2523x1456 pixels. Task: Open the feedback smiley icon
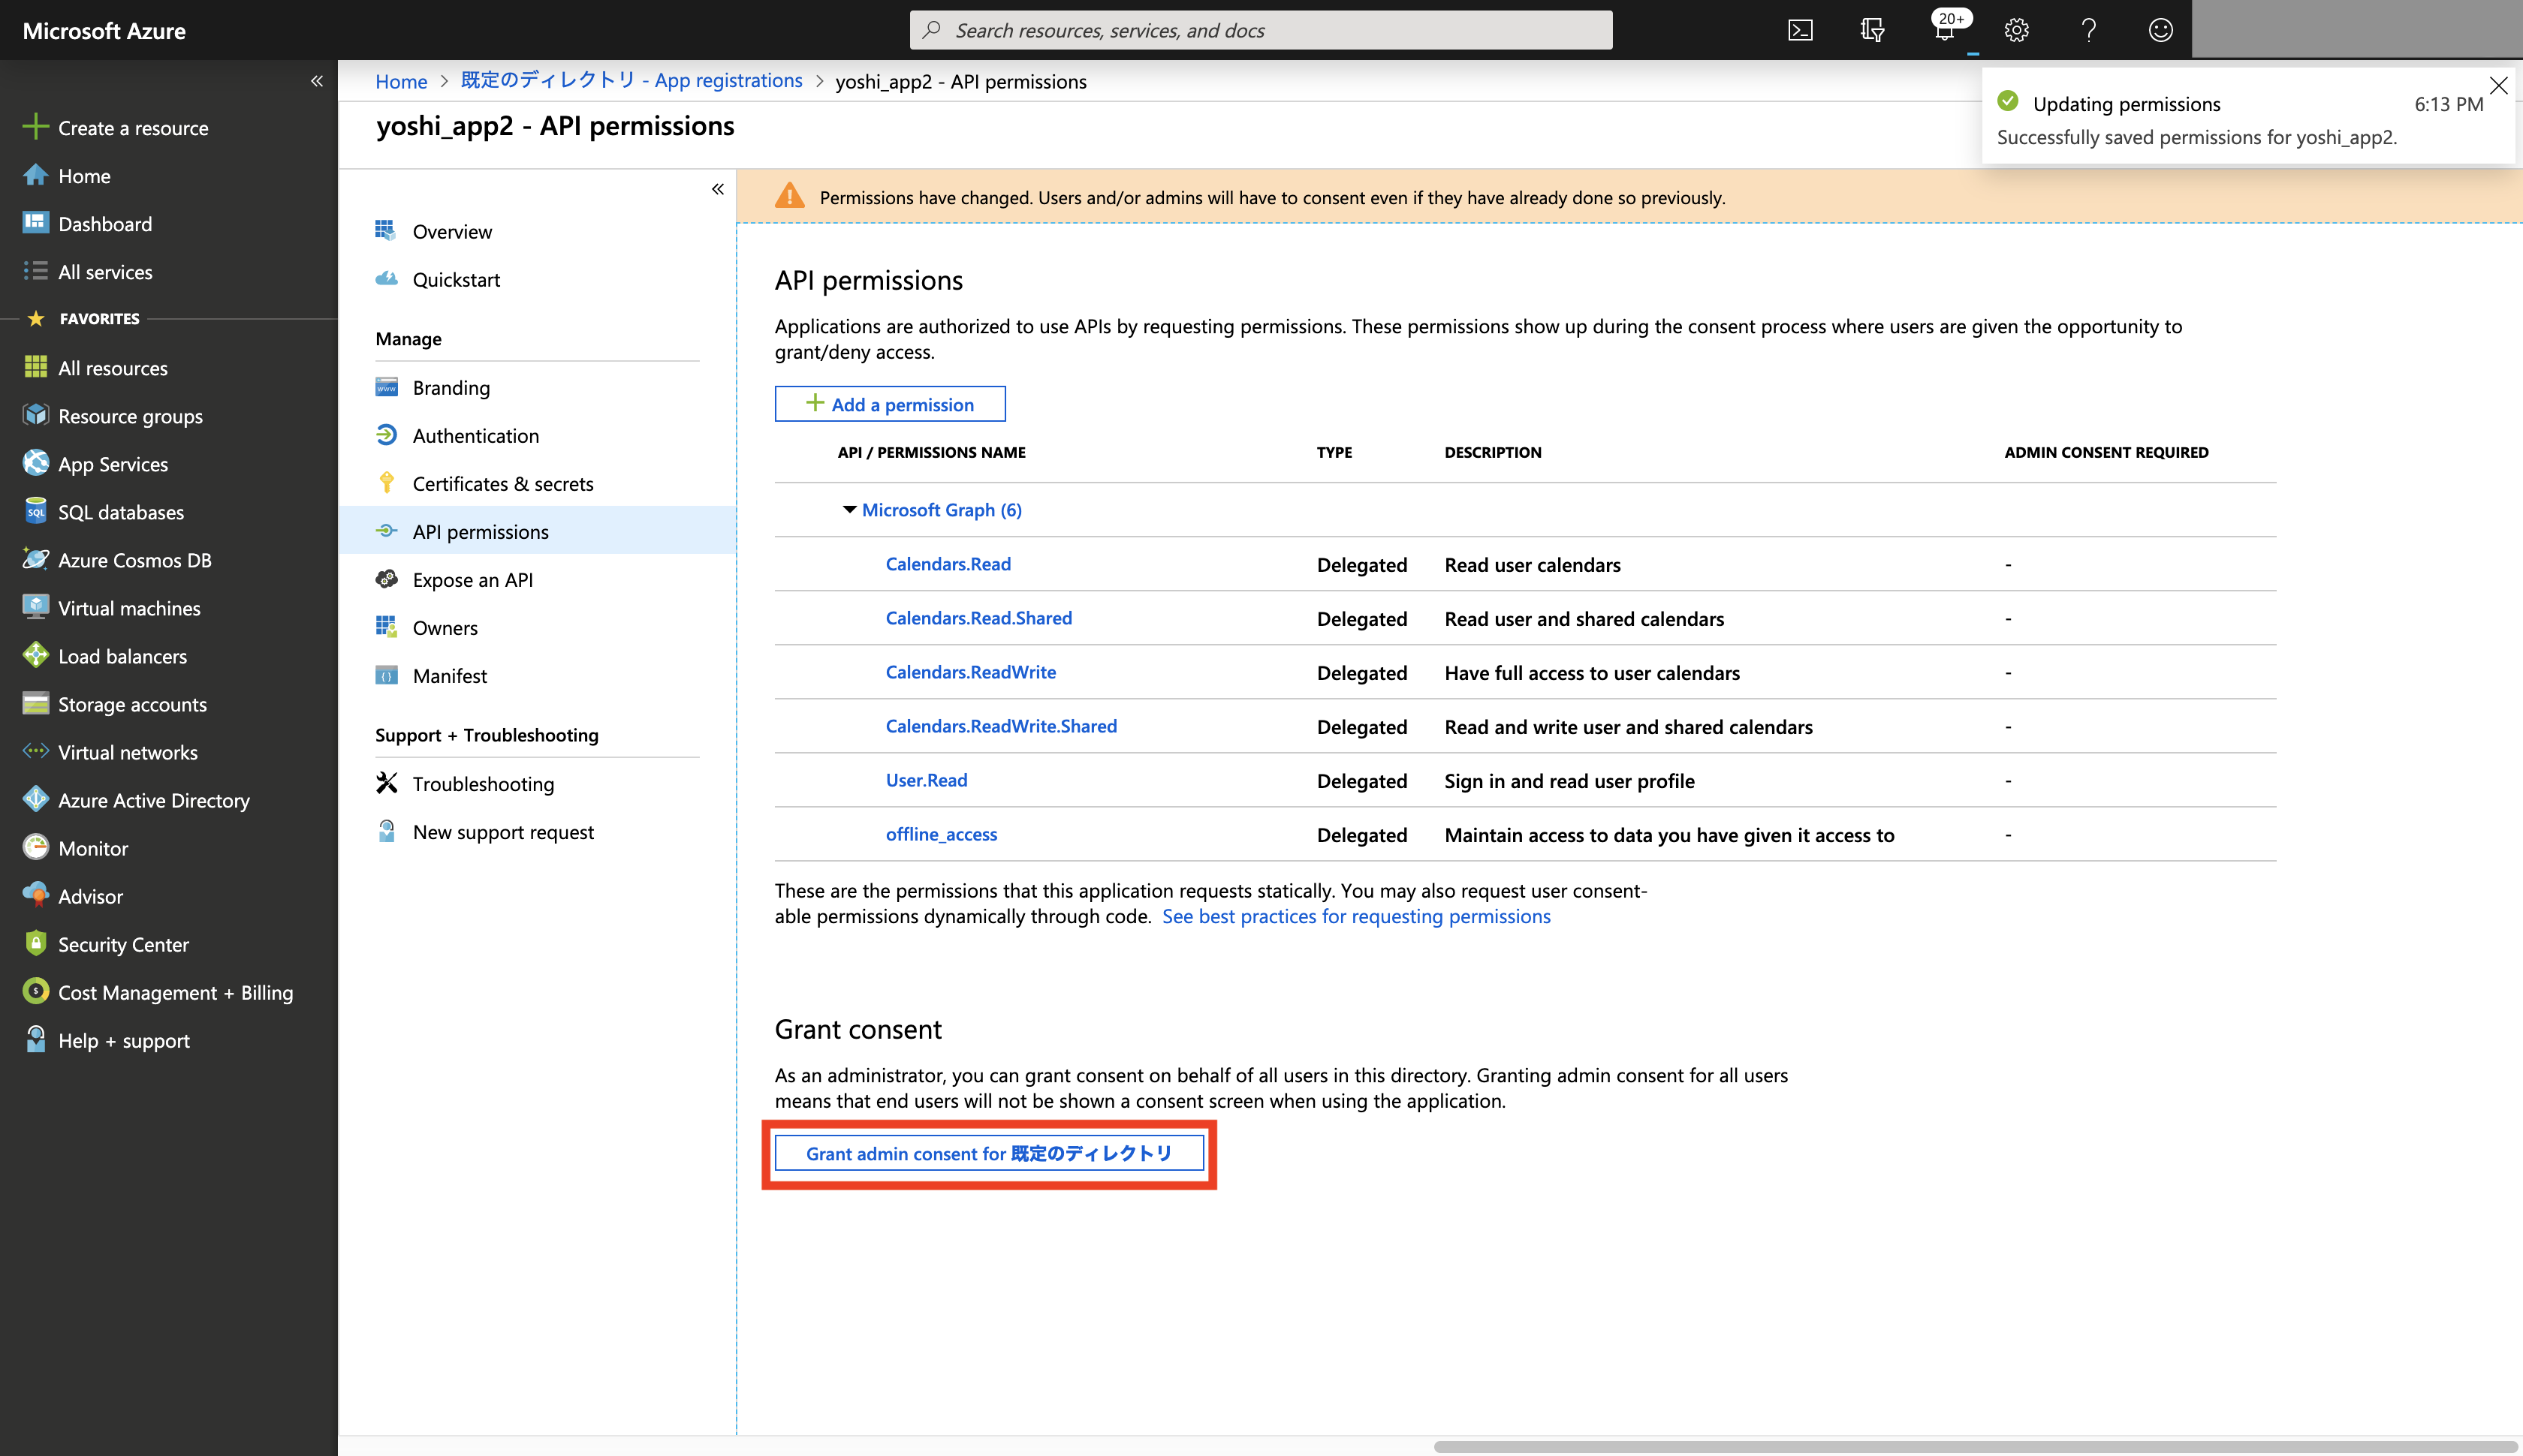[x=2160, y=30]
